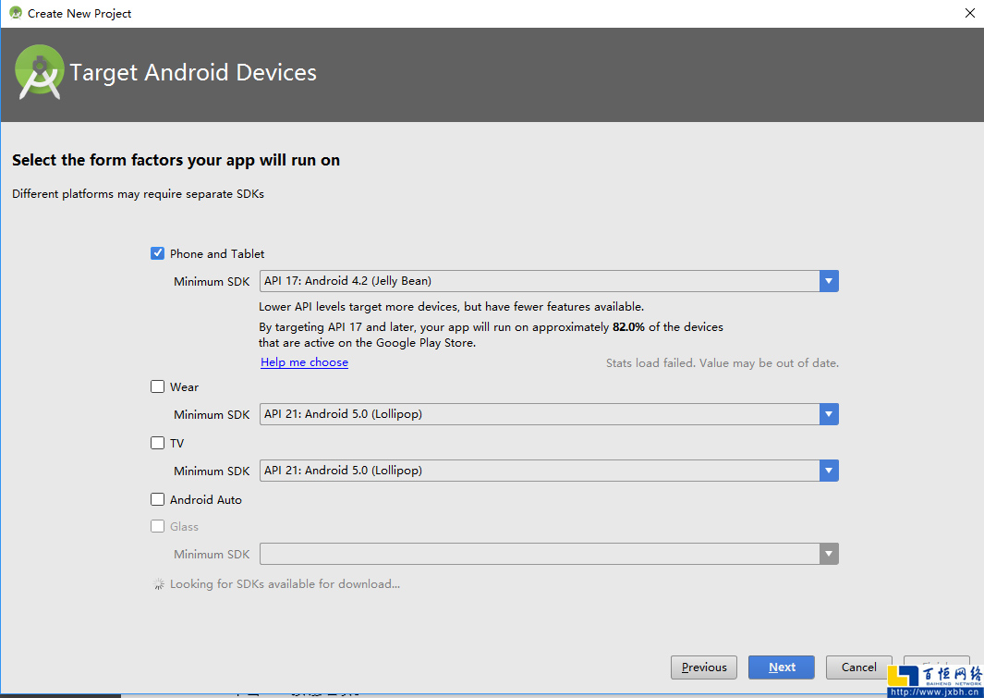Enable the TV form factor checkbox
Screen dimensions: 984x698
pyautogui.click(x=158, y=443)
